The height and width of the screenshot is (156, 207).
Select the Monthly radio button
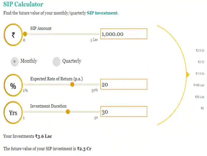click(x=14, y=61)
